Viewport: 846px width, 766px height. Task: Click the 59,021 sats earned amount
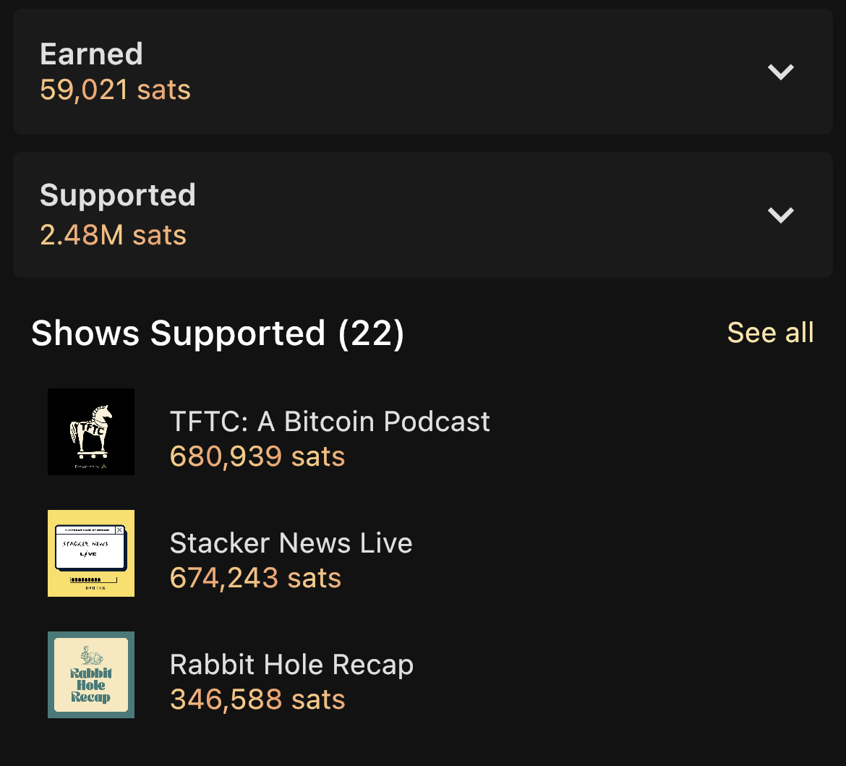tap(115, 90)
